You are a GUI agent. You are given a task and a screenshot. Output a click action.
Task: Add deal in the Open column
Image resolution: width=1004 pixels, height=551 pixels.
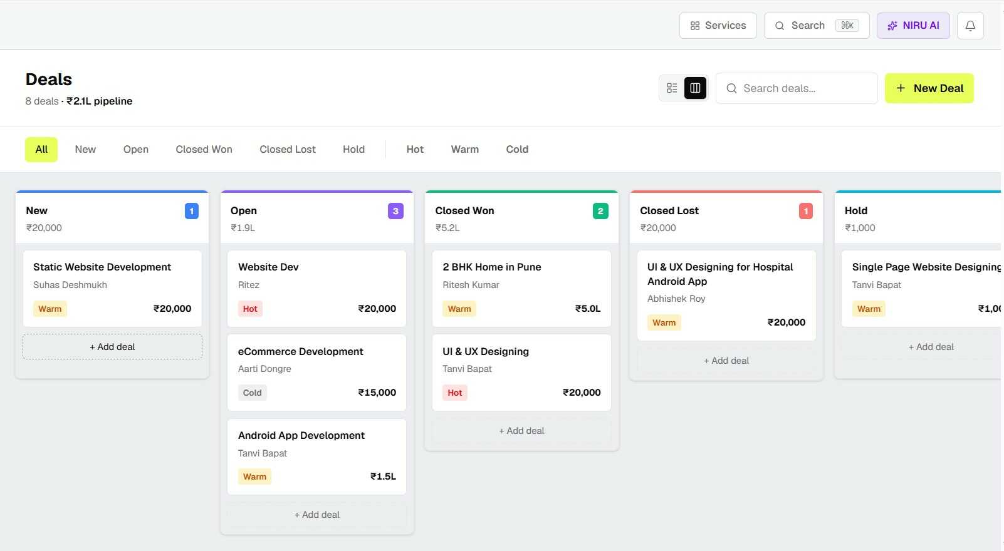coord(316,515)
